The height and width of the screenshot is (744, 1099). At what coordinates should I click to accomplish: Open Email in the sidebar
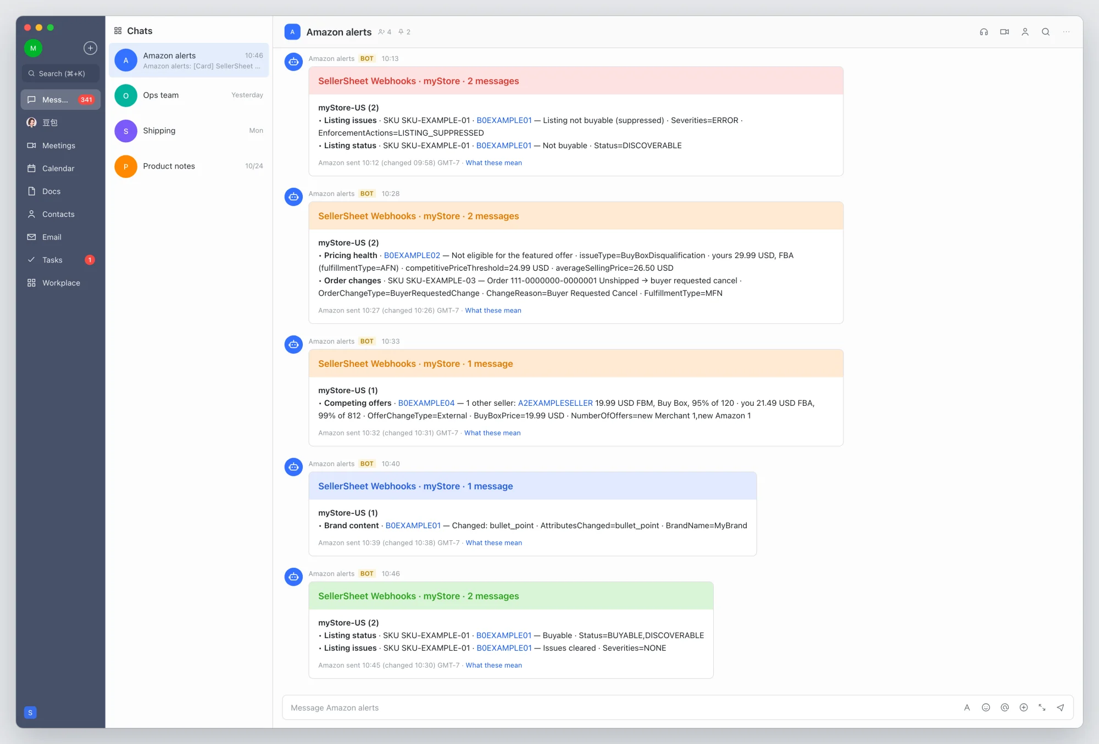click(x=60, y=237)
